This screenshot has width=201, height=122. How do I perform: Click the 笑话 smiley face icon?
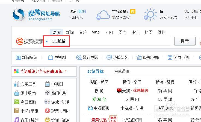pyautogui.click(x=47, y=120)
